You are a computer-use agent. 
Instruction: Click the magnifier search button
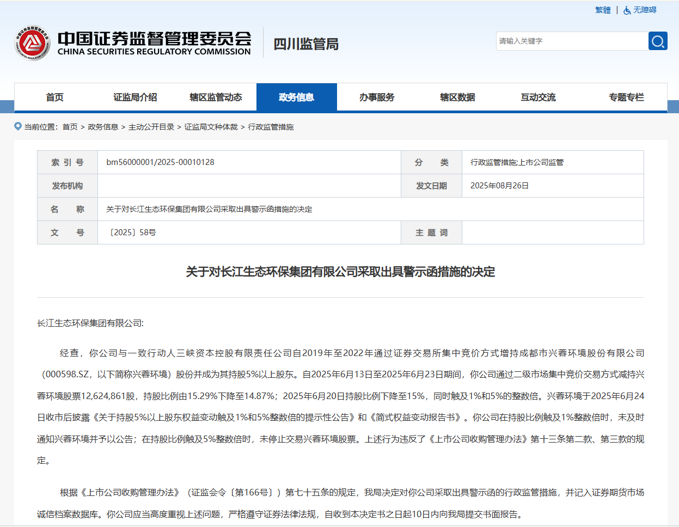pyautogui.click(x=658, y=41)
